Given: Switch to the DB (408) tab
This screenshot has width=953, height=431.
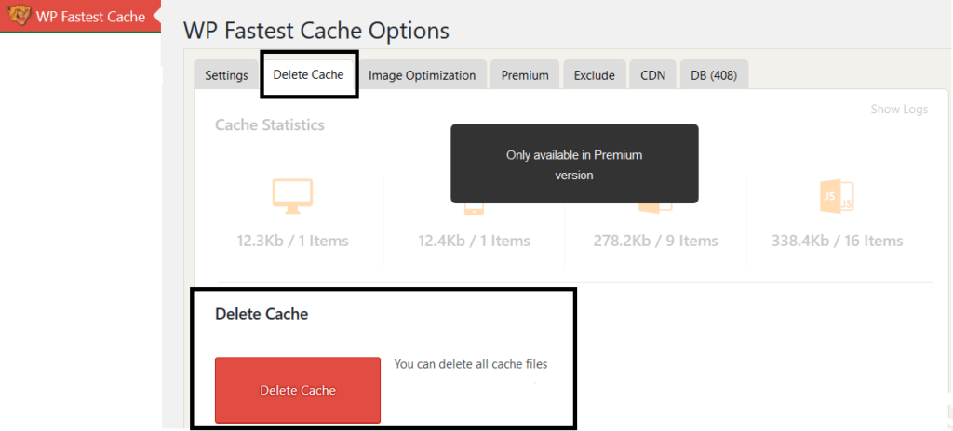Looking at the screenshot, I should coord(714,76).
